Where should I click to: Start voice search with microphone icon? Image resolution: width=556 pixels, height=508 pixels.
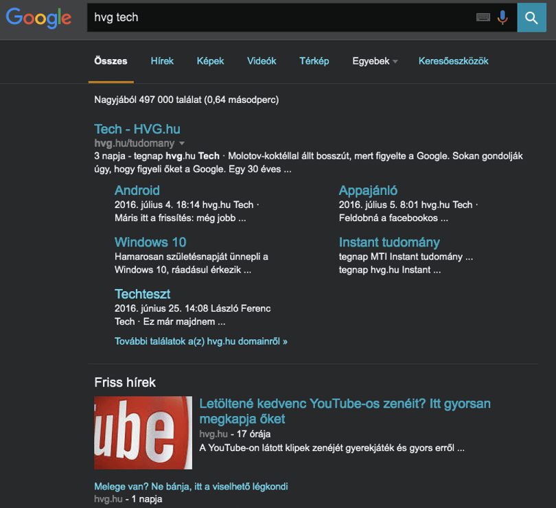point(502,17)
